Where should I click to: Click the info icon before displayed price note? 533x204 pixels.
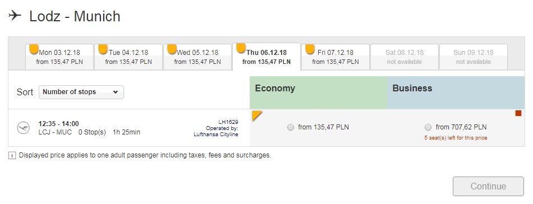tap(12, 156)
